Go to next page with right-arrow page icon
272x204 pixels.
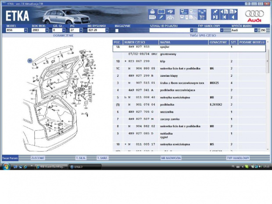[x=233, y=12]
